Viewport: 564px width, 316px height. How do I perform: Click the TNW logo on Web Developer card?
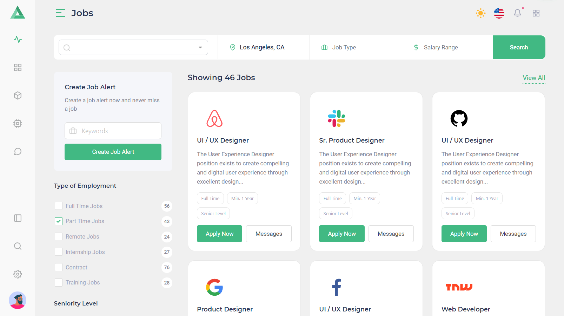[x=459, y=287]
